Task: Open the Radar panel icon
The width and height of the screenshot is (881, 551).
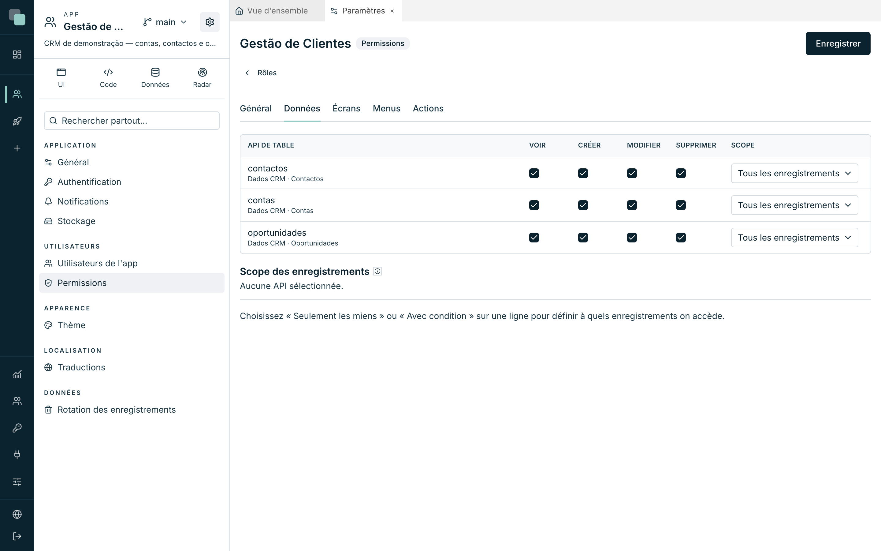Action: point(202,78)
